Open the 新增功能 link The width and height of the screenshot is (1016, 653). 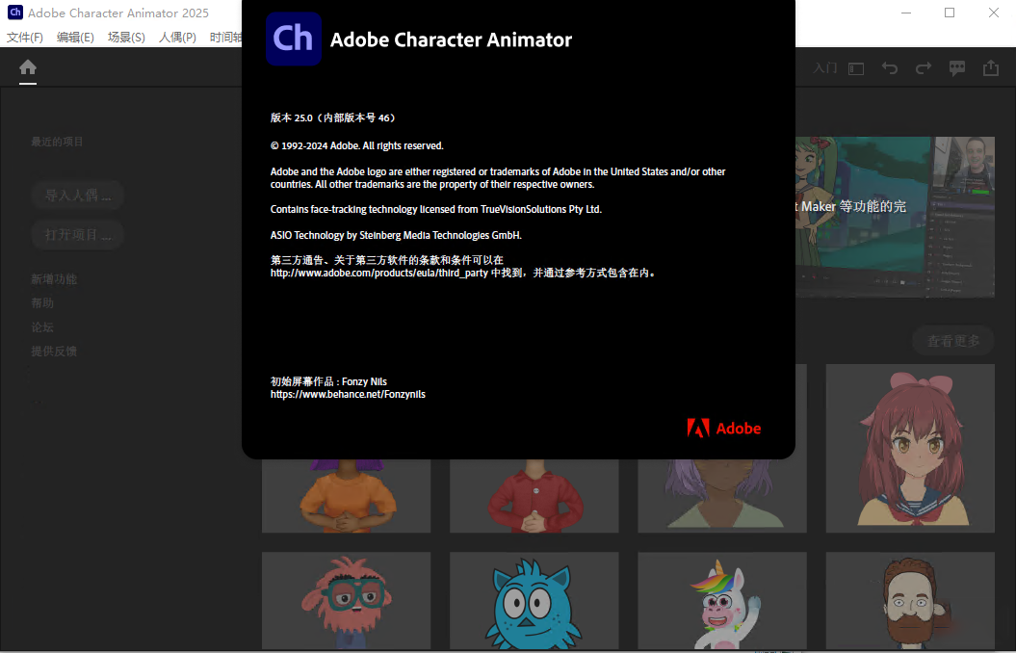click(x=54, y=279)
